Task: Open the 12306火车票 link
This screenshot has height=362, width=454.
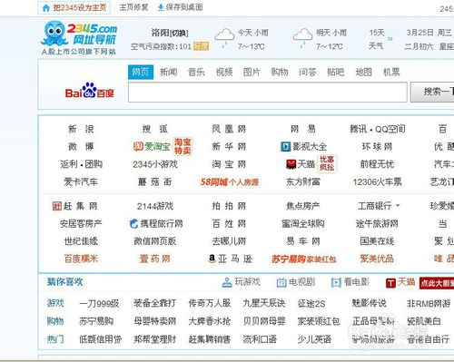Action: pyautogui.click(x=378, y=181)
